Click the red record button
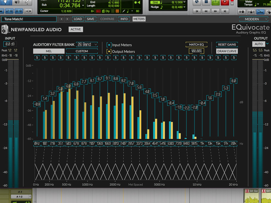Image resolution: width=271 pixels, height=203 pixels. [225, 2]
